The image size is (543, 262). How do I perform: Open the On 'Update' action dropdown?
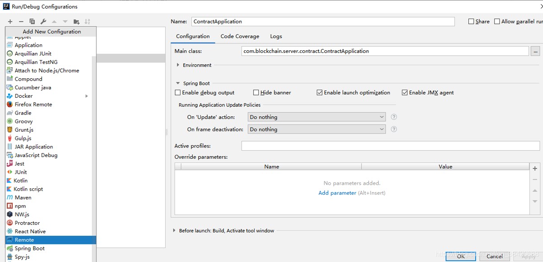[x=317, y=117]
